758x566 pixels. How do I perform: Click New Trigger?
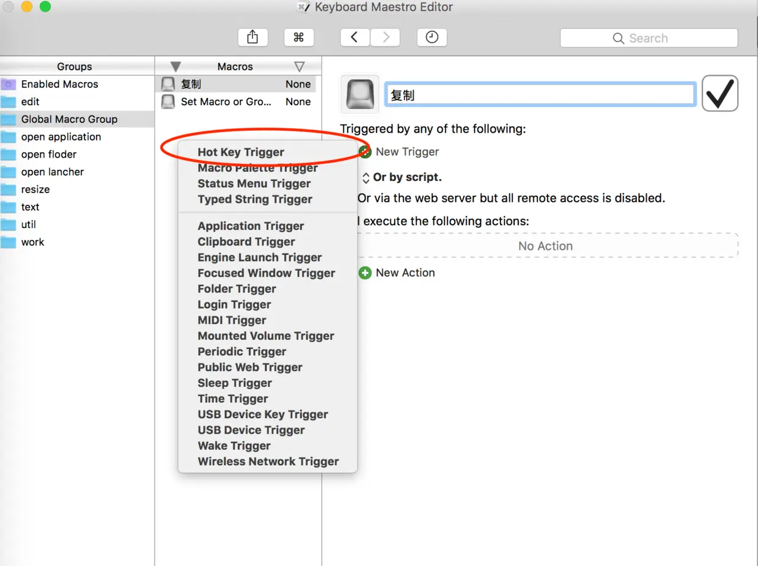tap(407, 152)
